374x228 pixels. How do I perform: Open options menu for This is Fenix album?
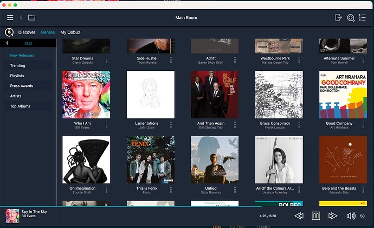[171, 190]
